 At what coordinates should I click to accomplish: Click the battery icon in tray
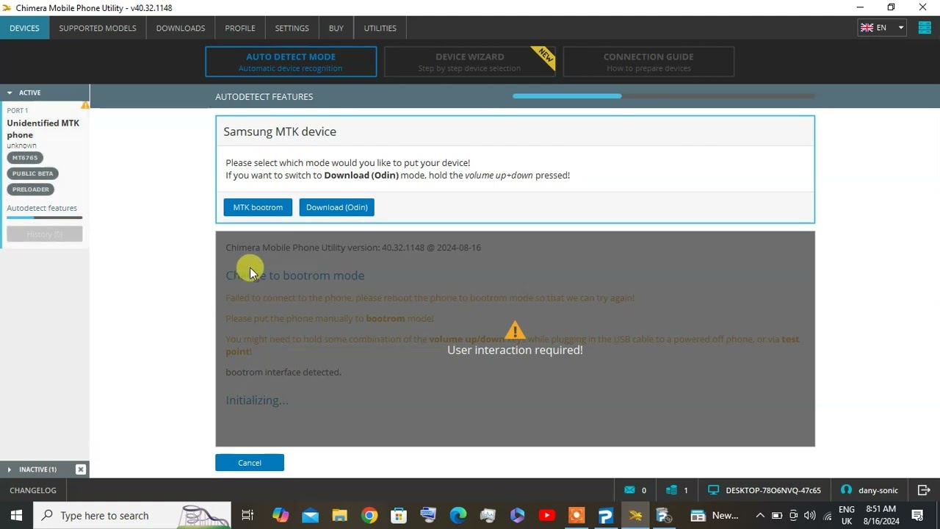[x=777, y=515]
